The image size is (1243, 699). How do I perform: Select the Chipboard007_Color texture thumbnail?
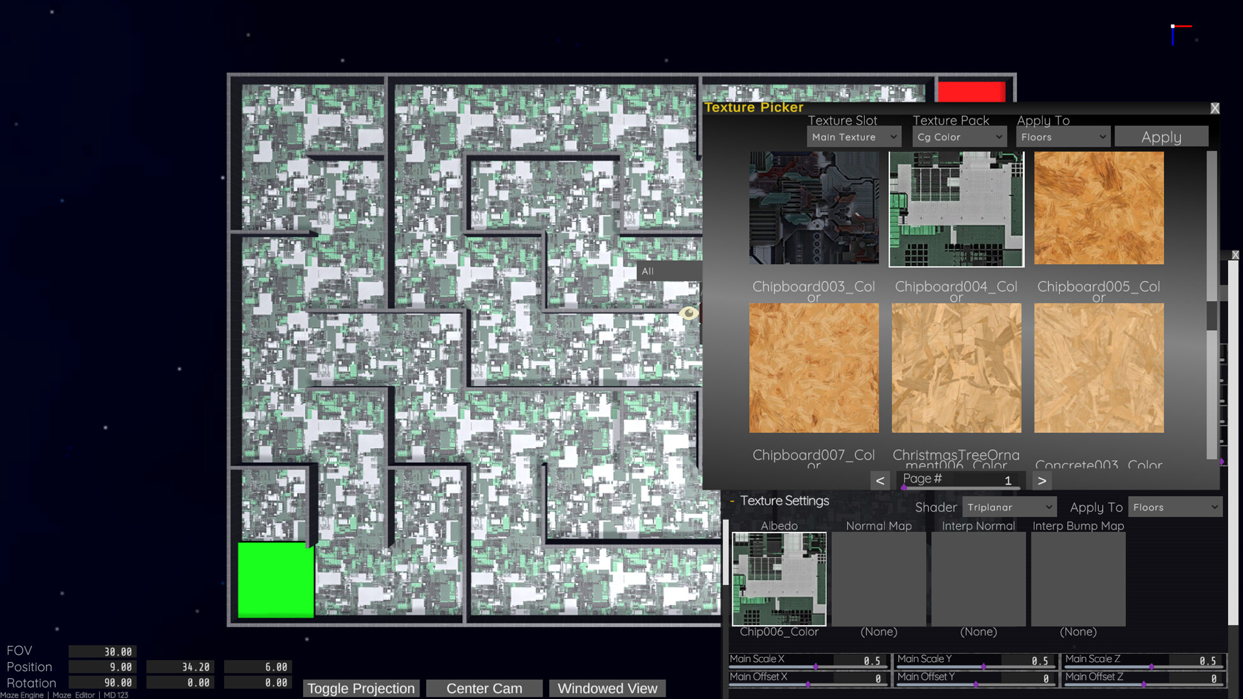(x=814, y=369)
